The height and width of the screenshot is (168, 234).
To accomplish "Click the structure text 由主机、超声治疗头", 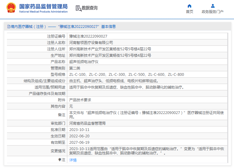I will (x=114, y=81).
